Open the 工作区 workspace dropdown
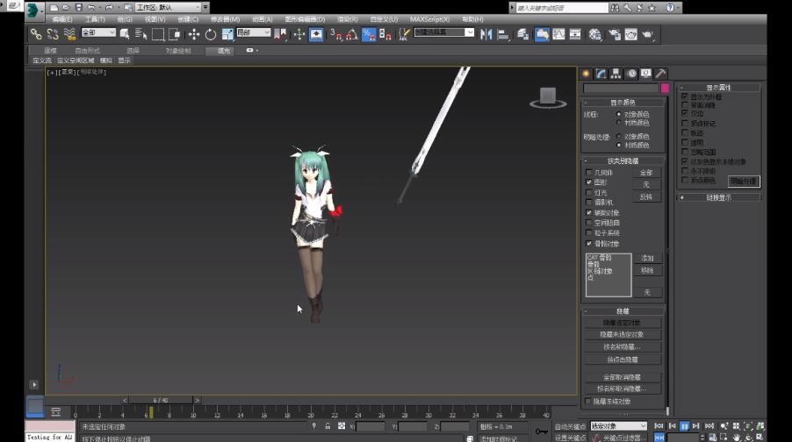Screen dimensions: 792x442 pos(169,8)
